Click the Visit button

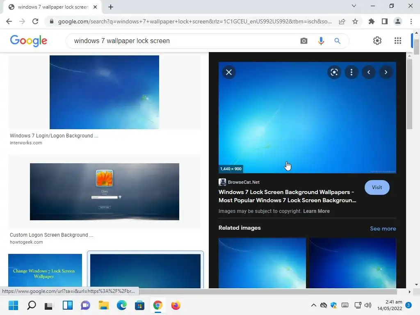377,187
